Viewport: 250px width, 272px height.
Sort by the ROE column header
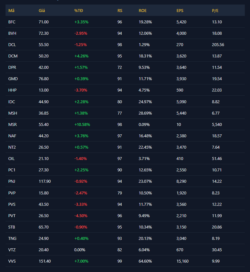point(142,11)
